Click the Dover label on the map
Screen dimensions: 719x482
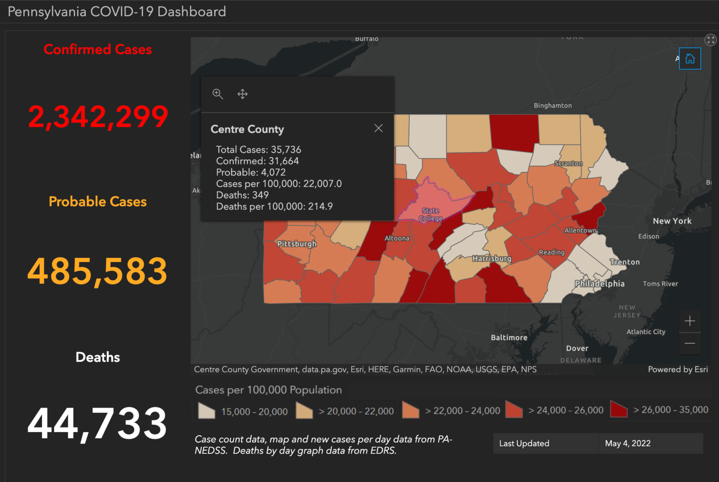577,348
